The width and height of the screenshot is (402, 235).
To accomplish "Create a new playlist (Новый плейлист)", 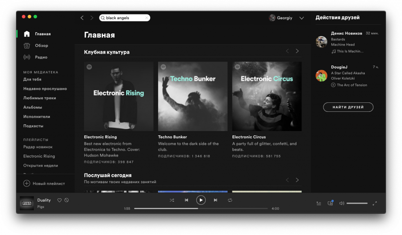I will coord(44,183).
